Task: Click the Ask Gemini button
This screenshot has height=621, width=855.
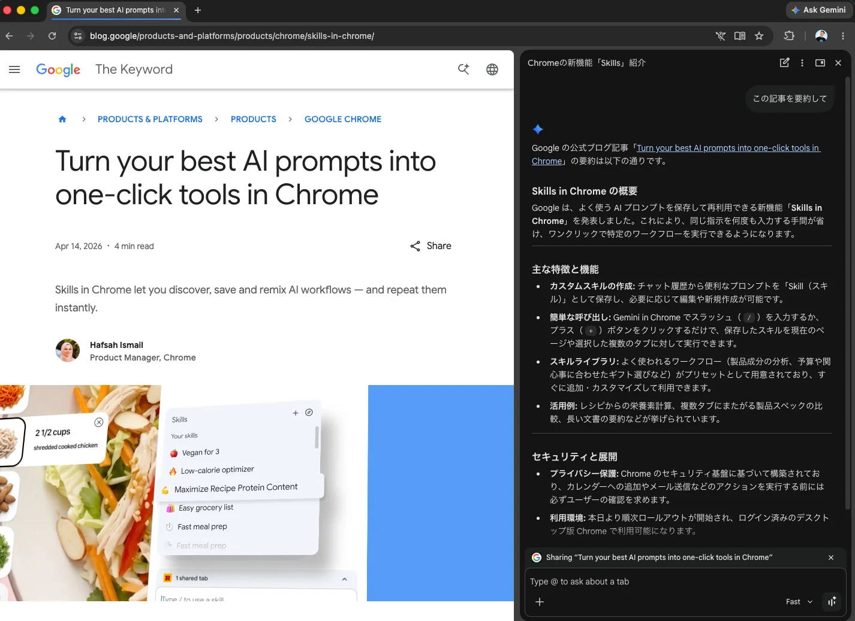Action: (x=818, y=10)
